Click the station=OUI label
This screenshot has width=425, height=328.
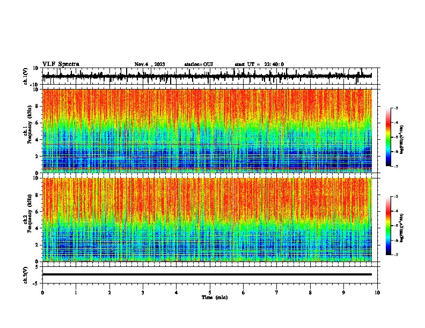click(199, 64)
